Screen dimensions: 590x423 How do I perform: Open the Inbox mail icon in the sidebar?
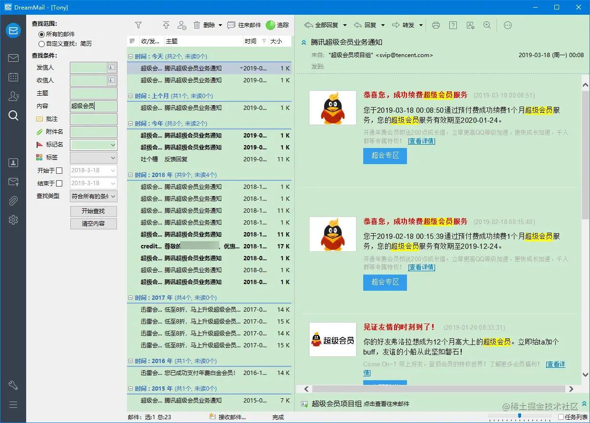pos(13,58)
